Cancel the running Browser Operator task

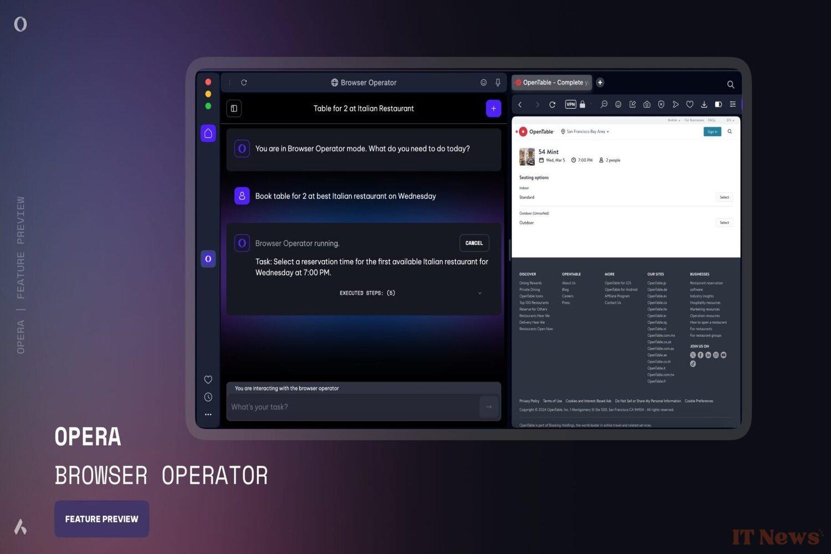(474, 243)
